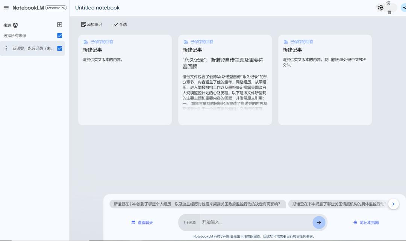
Task: Click the share icon at top right
Action: pos(404,8)
